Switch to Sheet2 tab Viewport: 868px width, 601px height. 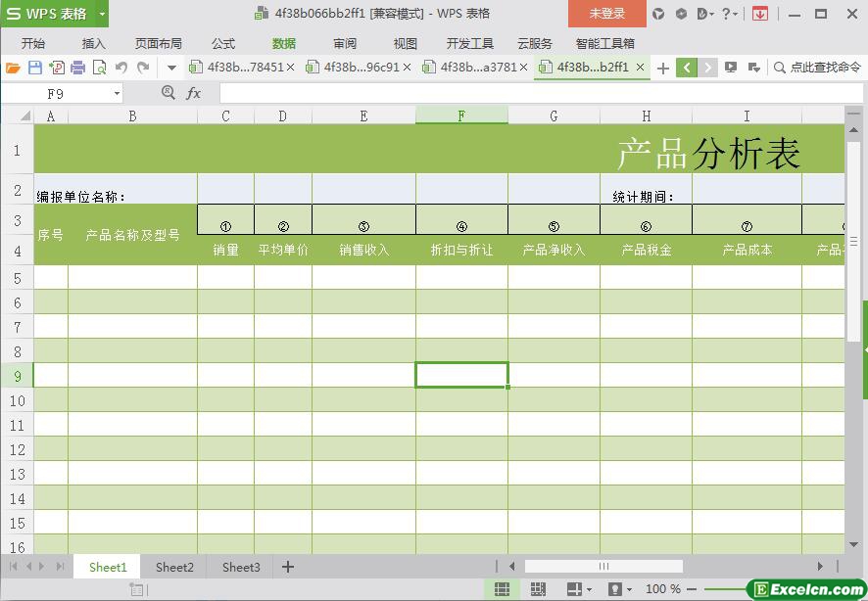click(174, 567)
